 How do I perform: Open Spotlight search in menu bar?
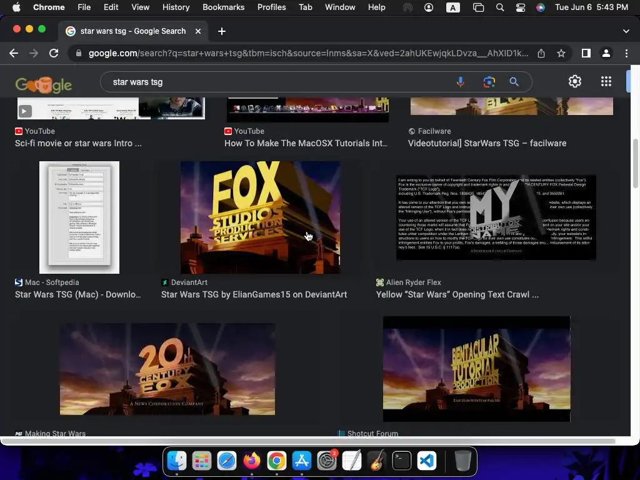coord(499,7)
